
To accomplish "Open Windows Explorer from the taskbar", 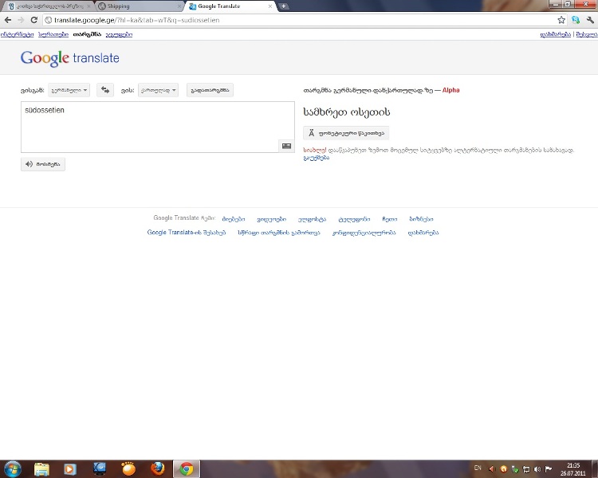I will (x=42, y=469).
